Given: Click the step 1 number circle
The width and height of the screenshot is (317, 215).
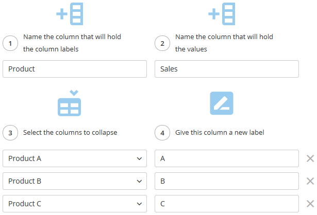Looking at the screenshot, I should click(x=10, y=44).
